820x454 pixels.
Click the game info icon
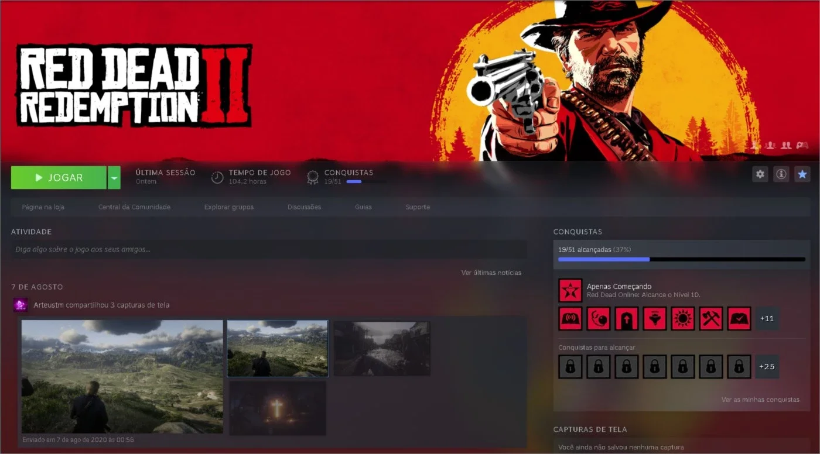[x=781, y=174]
